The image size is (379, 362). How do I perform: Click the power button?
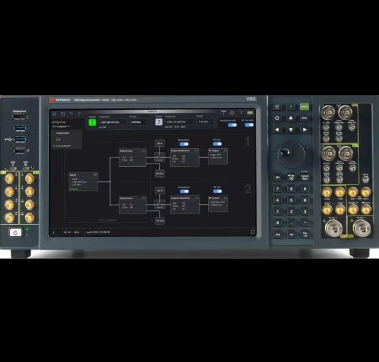(x=16, y=233)
